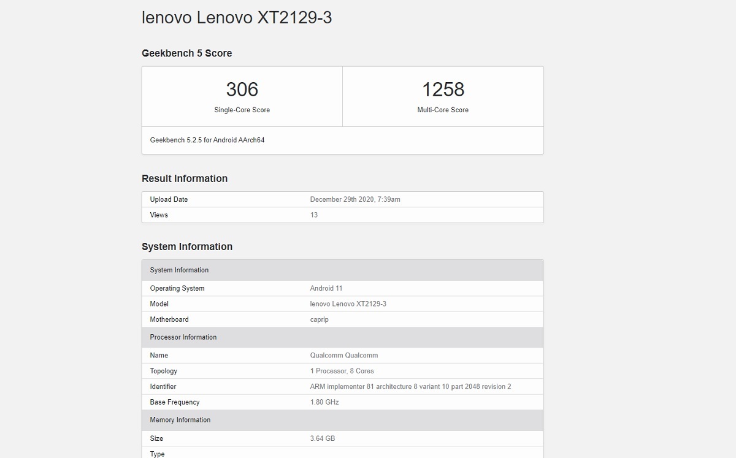Click the Single-Core Score label
The image size is (736, 458).
tap(242, 110)
